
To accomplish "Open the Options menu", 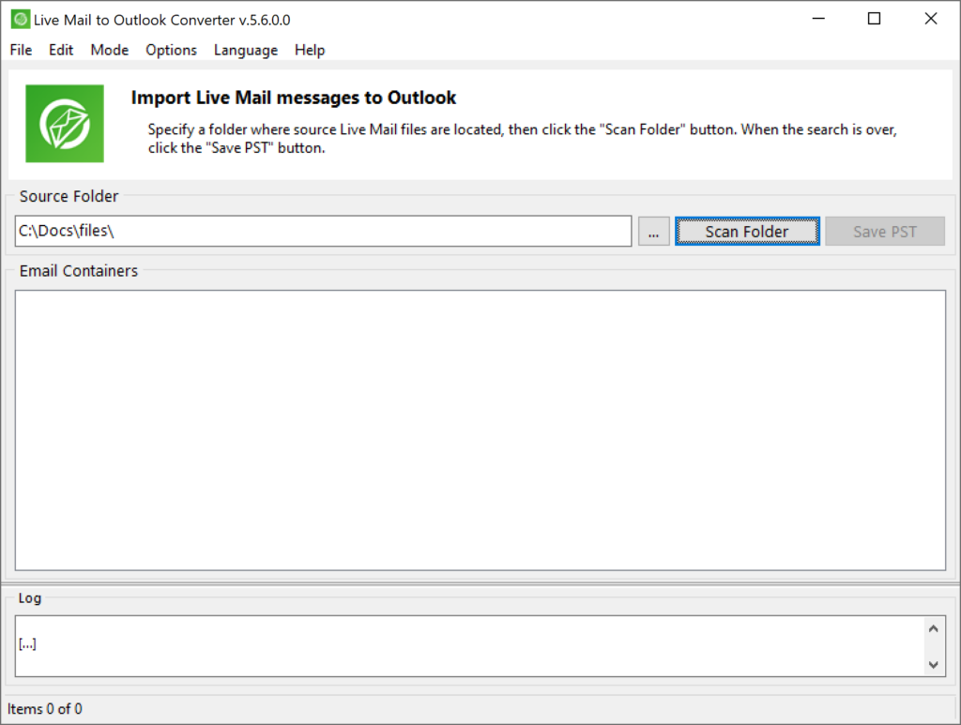I will (x=171, y=51).
